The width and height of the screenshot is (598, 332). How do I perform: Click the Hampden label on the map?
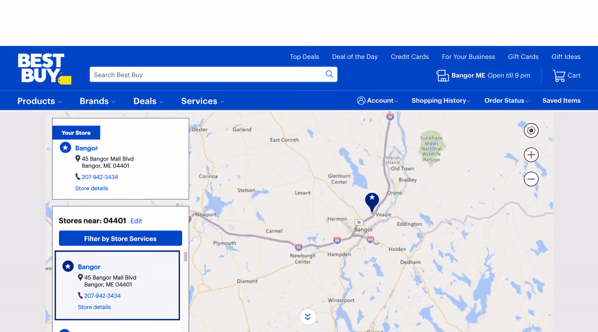click(x=339, y=254)
